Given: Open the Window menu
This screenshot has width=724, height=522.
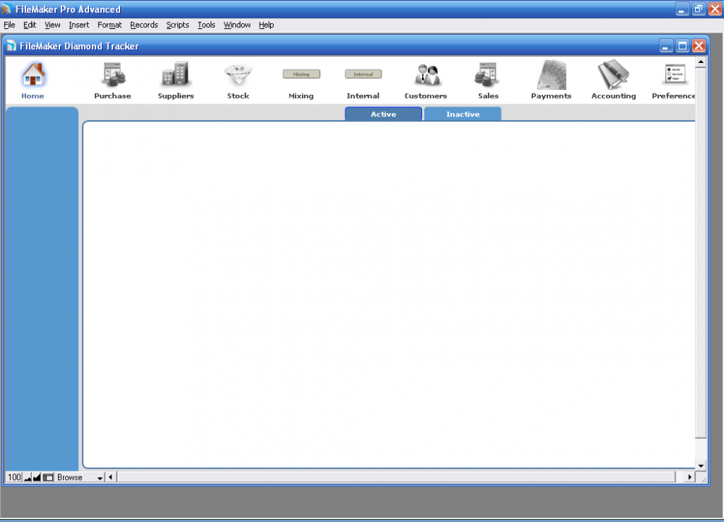Looking at the screenshot, I should pyautogui.click(x=237, y=25).
